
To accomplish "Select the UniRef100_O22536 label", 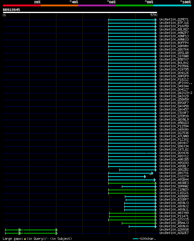I will point(174,133).
